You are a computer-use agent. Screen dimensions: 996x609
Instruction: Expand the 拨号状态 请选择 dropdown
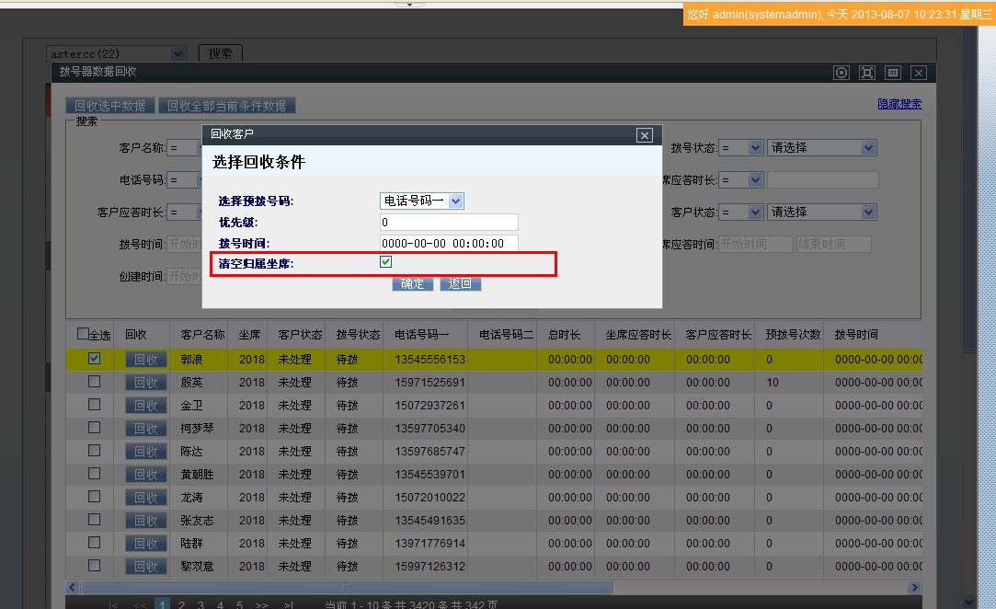(821, 148)
